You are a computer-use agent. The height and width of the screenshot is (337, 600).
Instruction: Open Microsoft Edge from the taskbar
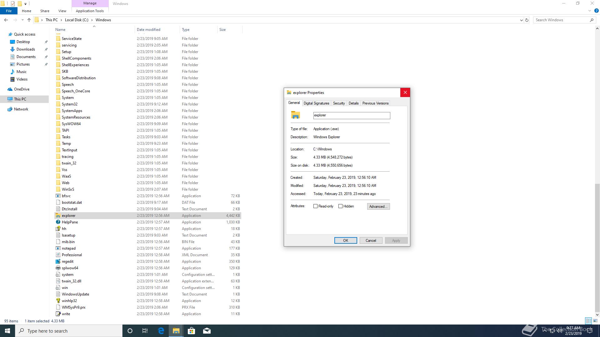coord(161,331)
